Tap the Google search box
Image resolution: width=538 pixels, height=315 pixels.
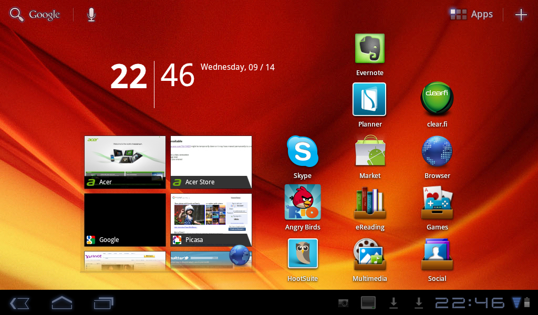pyautogui.click(x=35, y=15)
